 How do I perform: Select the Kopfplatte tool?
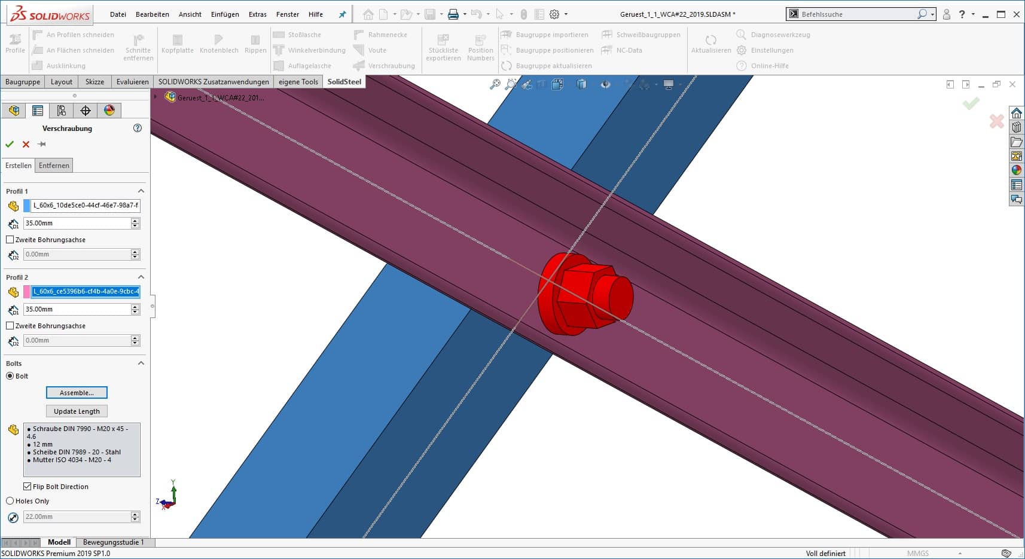pos(178,44)
